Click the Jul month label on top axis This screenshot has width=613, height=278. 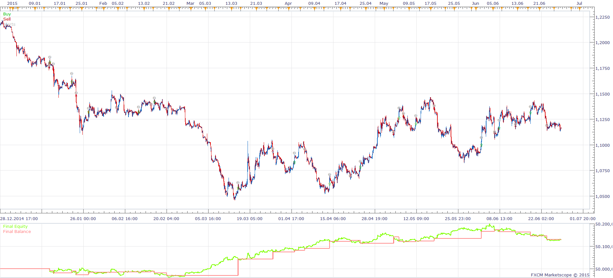click(x=579, y=4)
